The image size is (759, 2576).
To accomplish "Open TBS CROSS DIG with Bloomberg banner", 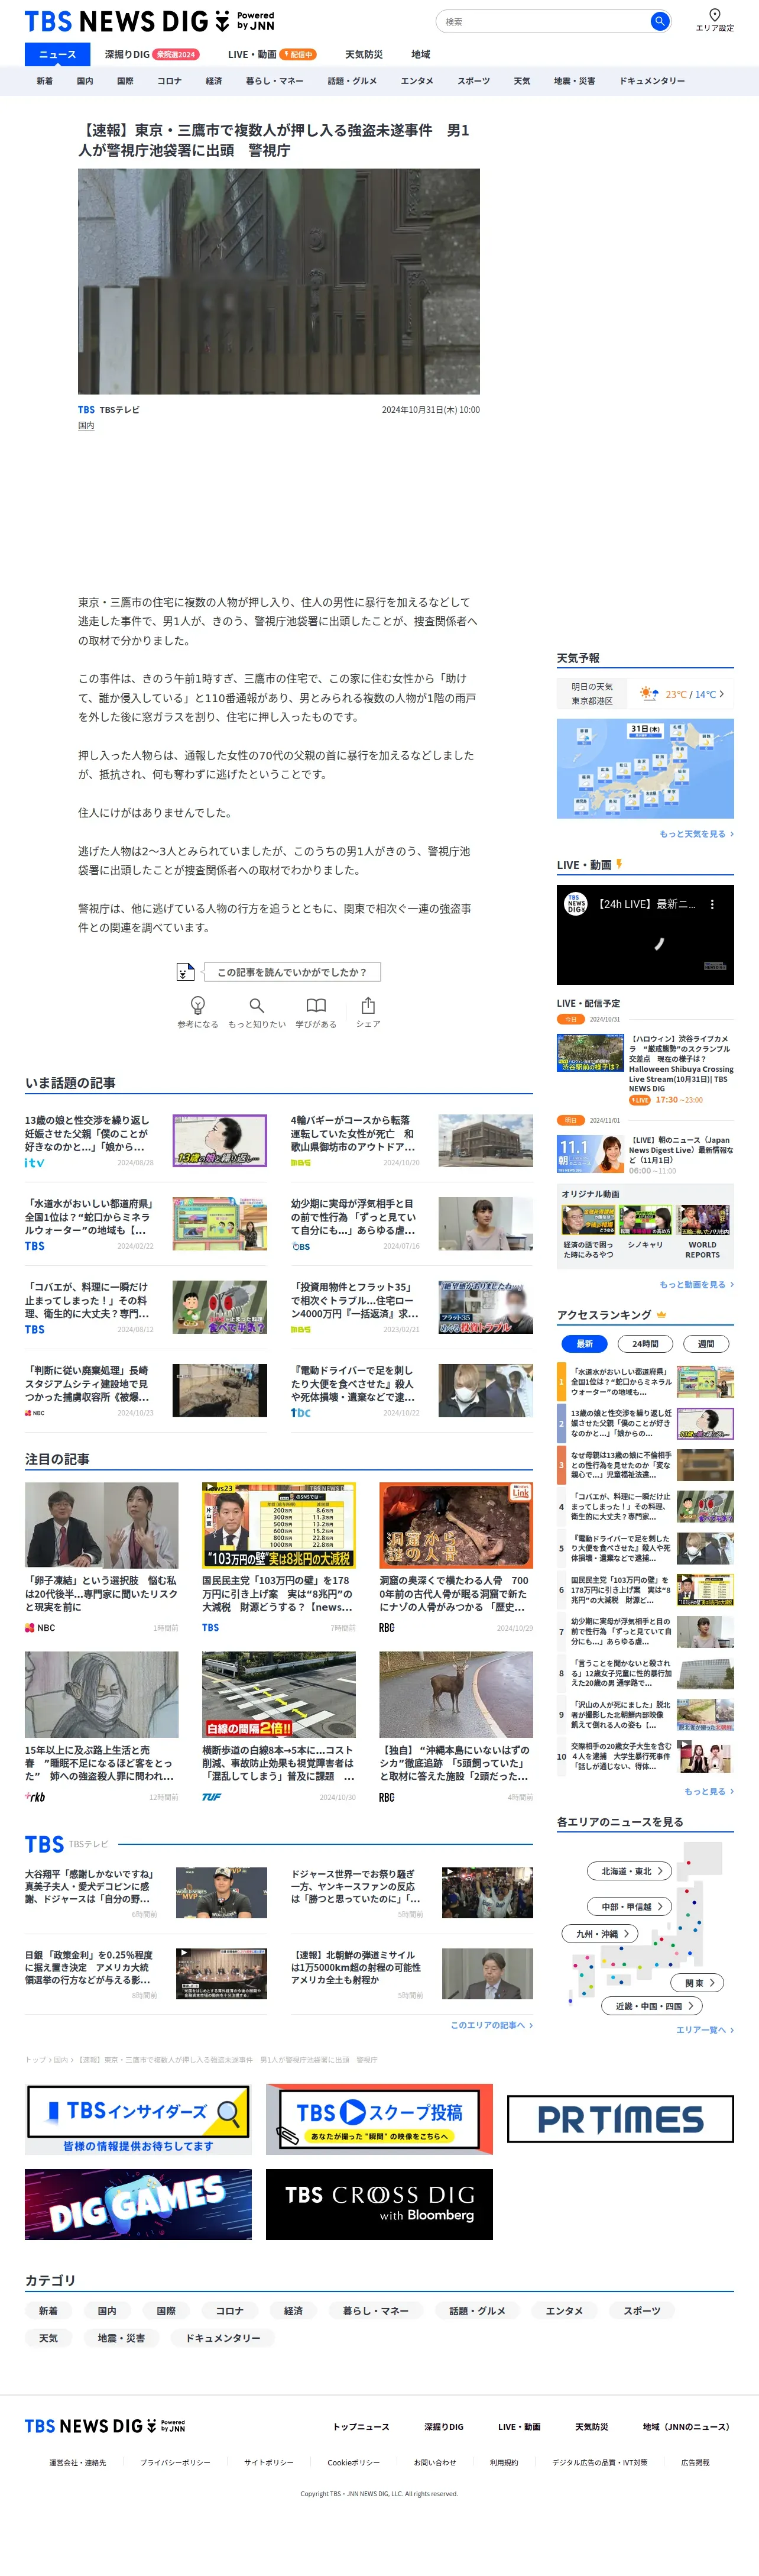I will (x=379, y=2203).
